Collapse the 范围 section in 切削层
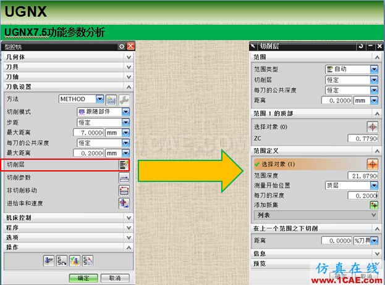The width and height of the screenshot is (385, 285). pyautogui.click(x=377, y=57)
